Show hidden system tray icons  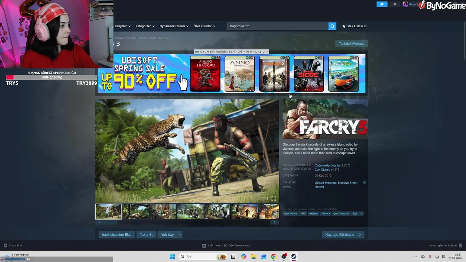point(415,257)
